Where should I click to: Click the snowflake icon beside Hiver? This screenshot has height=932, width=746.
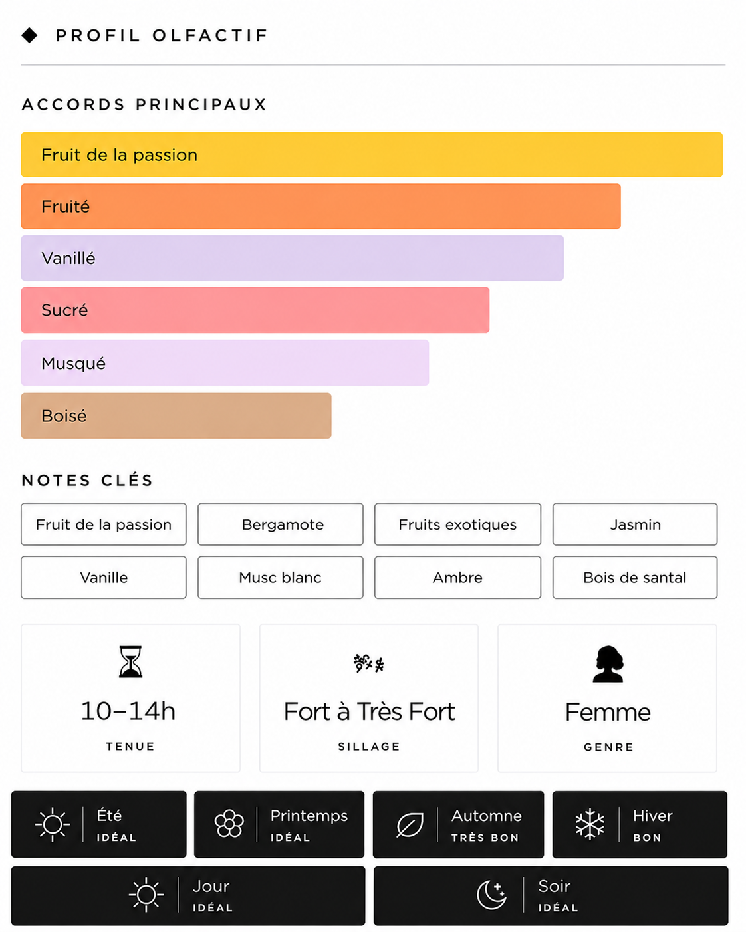(590, 824)
